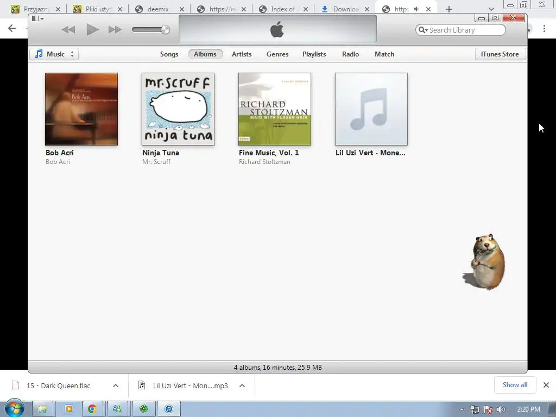
Task: Minimize the iTunes window
Action: pos(482,18)
